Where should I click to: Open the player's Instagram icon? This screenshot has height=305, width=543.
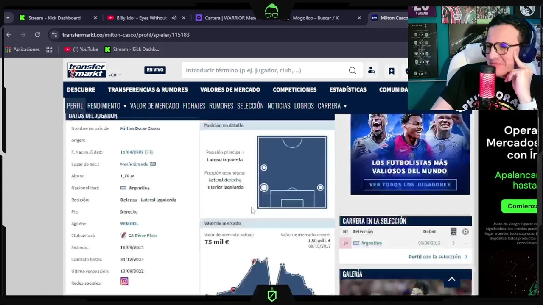coord(124,281)
